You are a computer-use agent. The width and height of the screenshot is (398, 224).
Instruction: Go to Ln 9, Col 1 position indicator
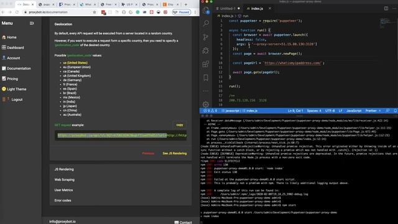(x=295, y=111)
